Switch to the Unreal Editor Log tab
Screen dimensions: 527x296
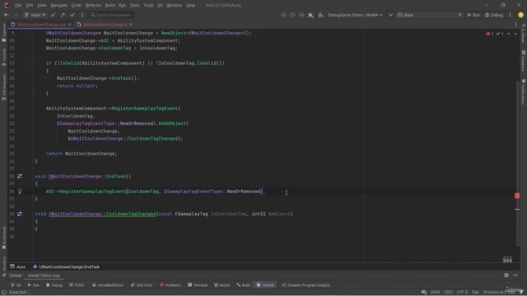coord(44,275)
